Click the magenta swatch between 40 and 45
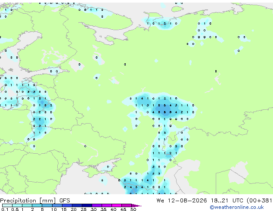Viewport: 273px width, 211px height. [x=117, y=205]
